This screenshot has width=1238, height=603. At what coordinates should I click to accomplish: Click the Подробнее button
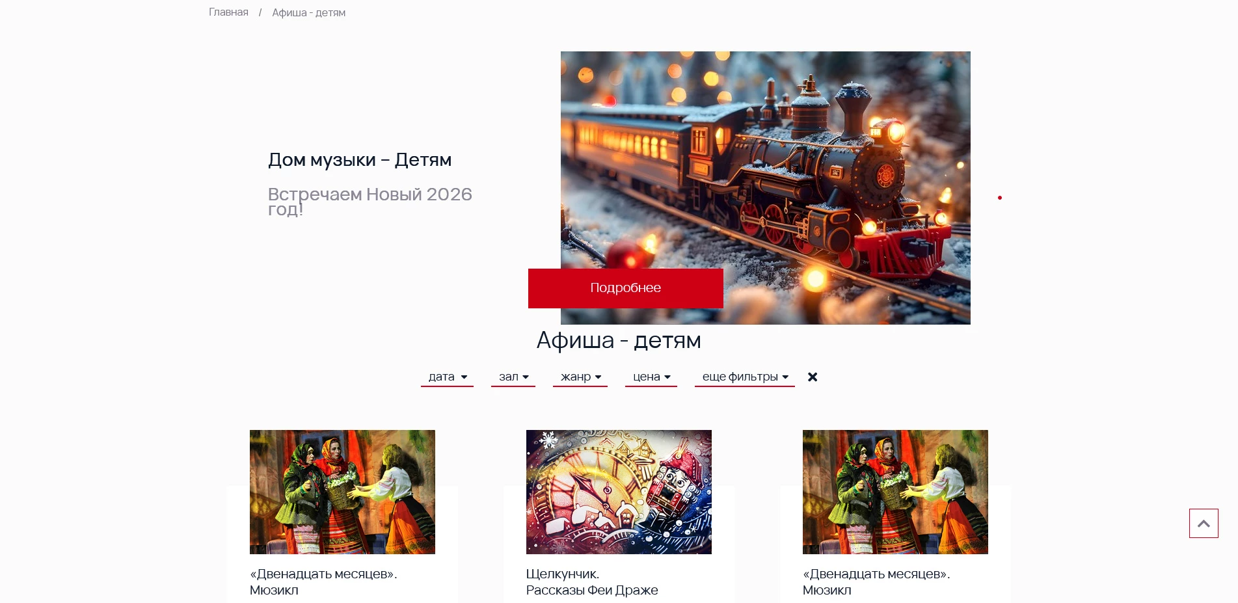click(626, 288)
